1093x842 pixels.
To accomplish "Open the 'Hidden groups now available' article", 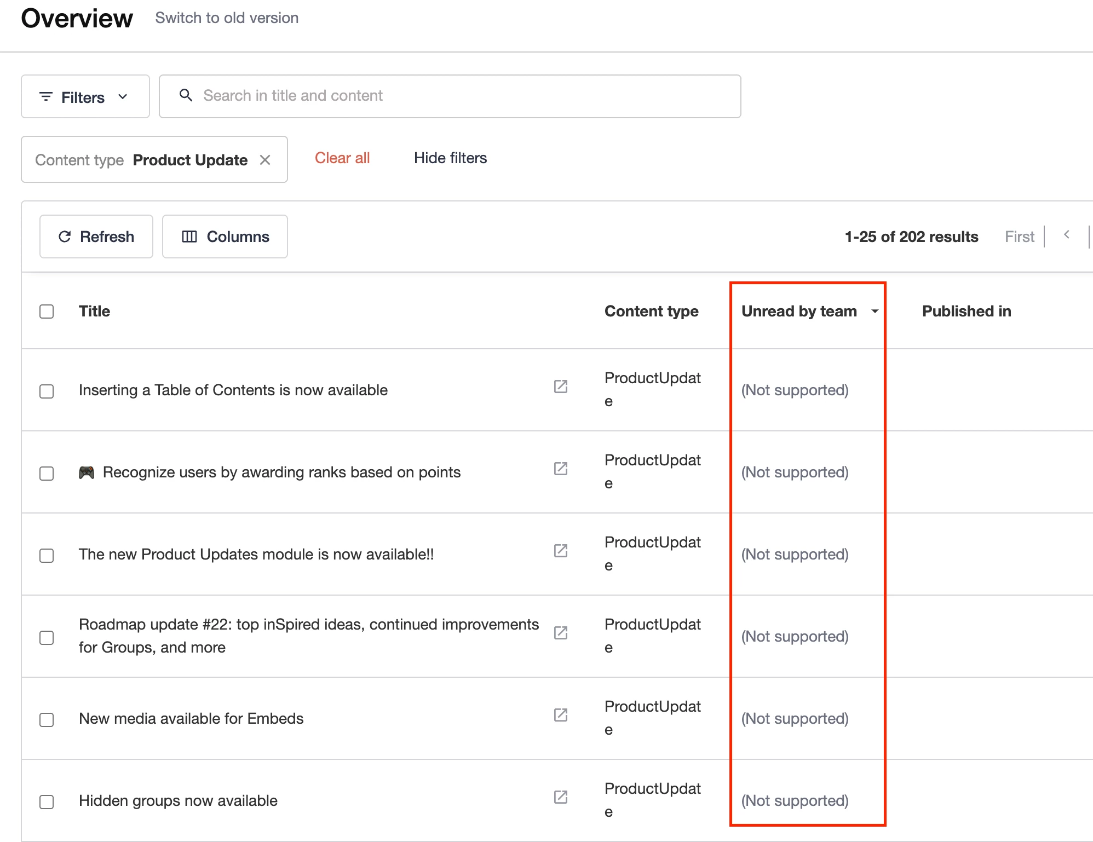I will 177,800.
